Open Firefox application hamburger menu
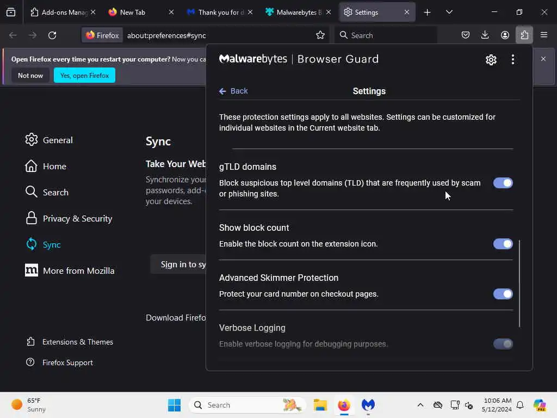 pos(544,35)
